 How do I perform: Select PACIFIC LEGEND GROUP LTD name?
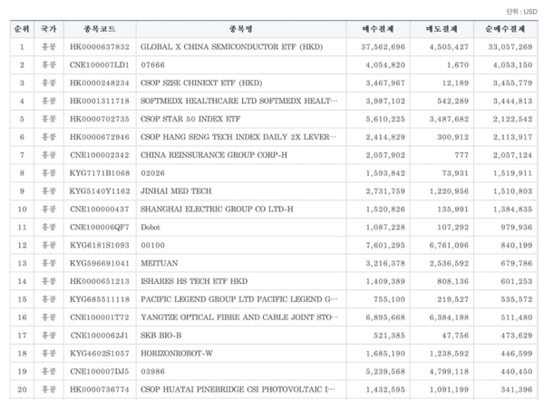pyautogui.click(x=238, y=299)
